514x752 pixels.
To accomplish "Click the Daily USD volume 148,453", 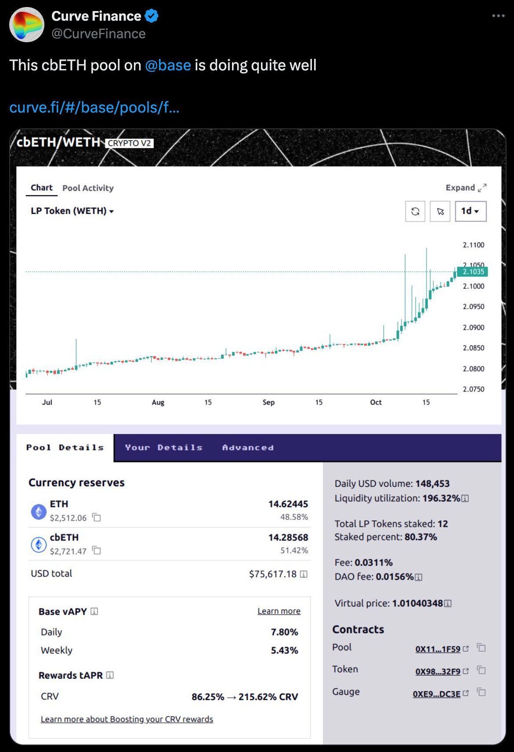I will coord(432,484).
